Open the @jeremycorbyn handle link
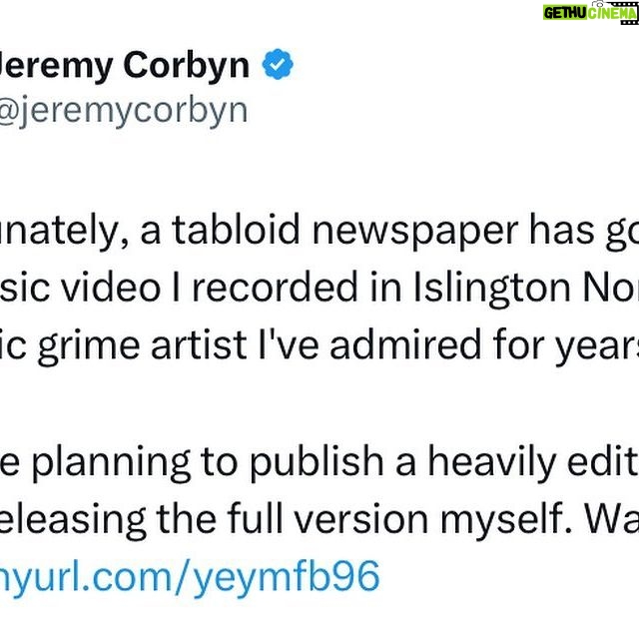 [124, 111]
